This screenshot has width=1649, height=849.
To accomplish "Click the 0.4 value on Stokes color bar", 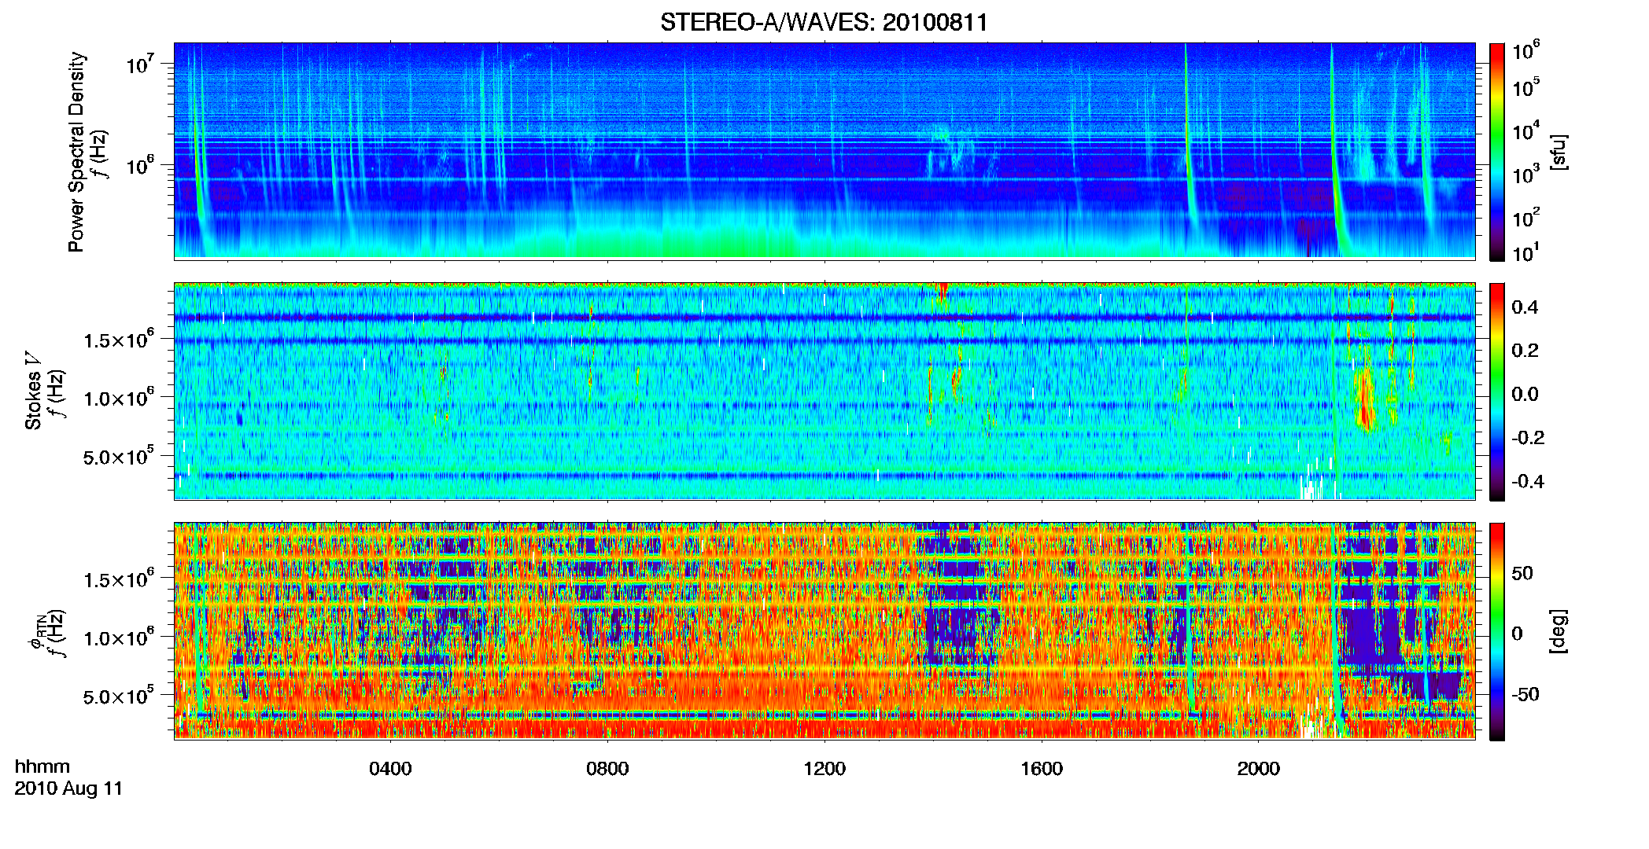I will [x=1525, y=307].
